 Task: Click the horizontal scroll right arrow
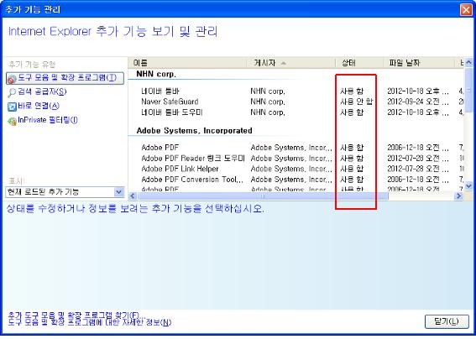(x=458, y=196)
